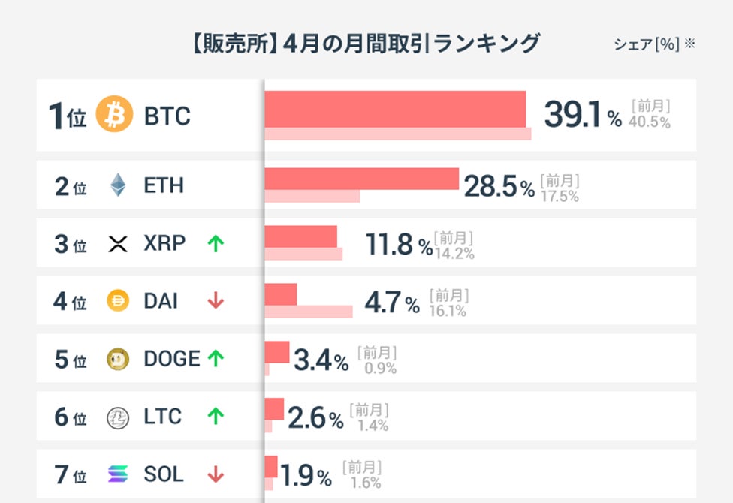Click the 39.1% value for BTC
This screenshot has height=503, width=733.
click(x=583, y=115)
